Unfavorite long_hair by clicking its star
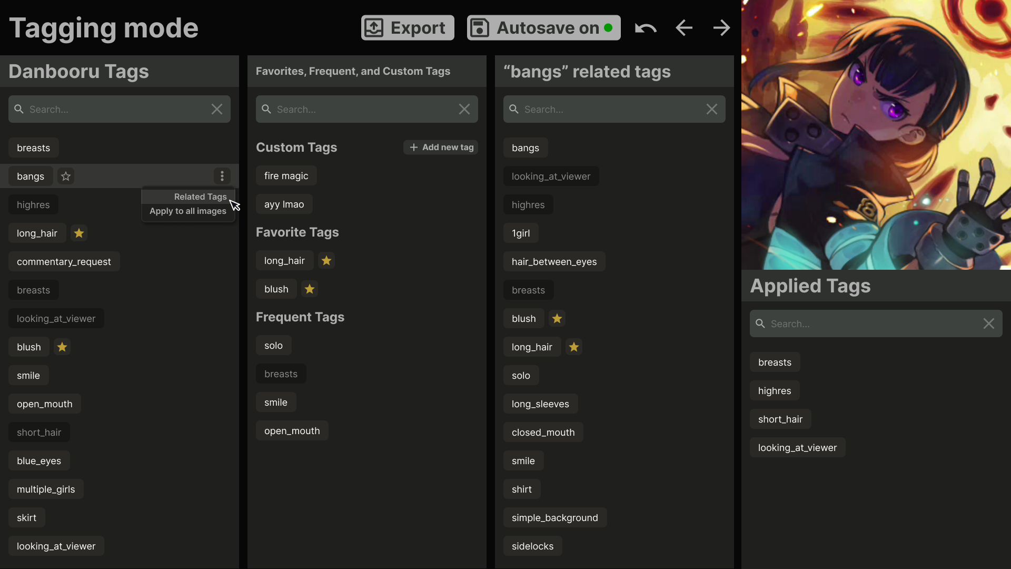 (78, 233)
